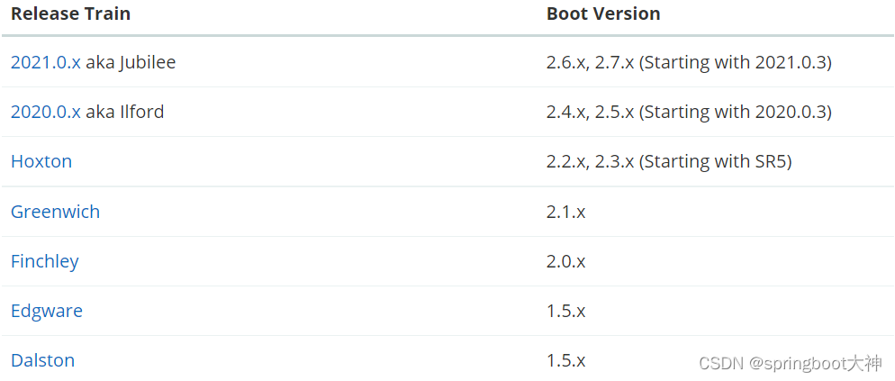Select the 'aka Jubilee' text
This screenshot has height=381, width=895.
tap(131, 61)
